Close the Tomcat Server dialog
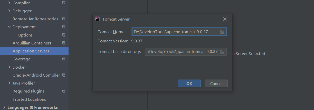 tap(225, 19)
